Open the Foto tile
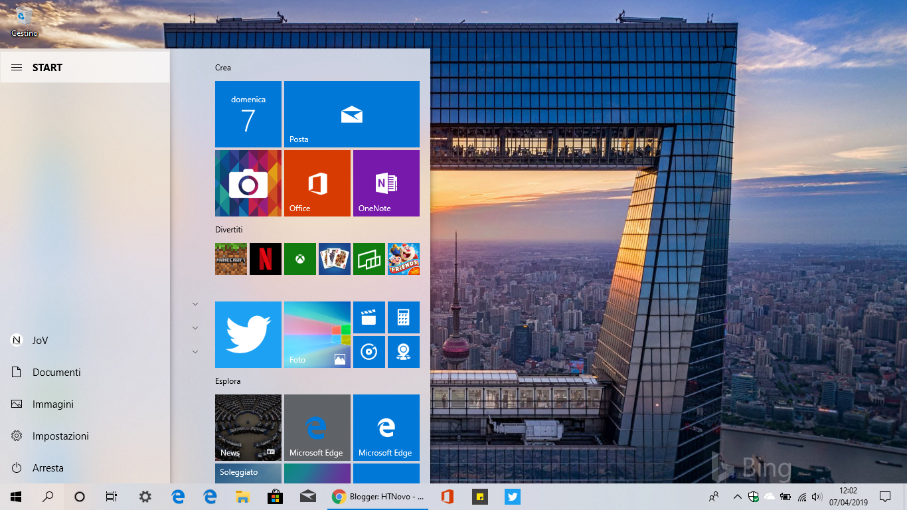 pos(317,335)
